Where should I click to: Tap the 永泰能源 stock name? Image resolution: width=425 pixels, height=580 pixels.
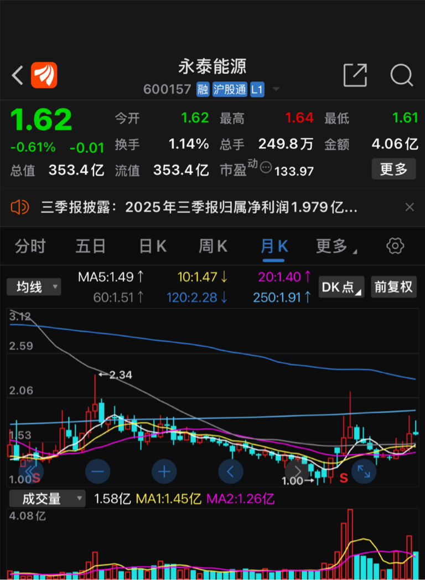[x=212, y=66]
